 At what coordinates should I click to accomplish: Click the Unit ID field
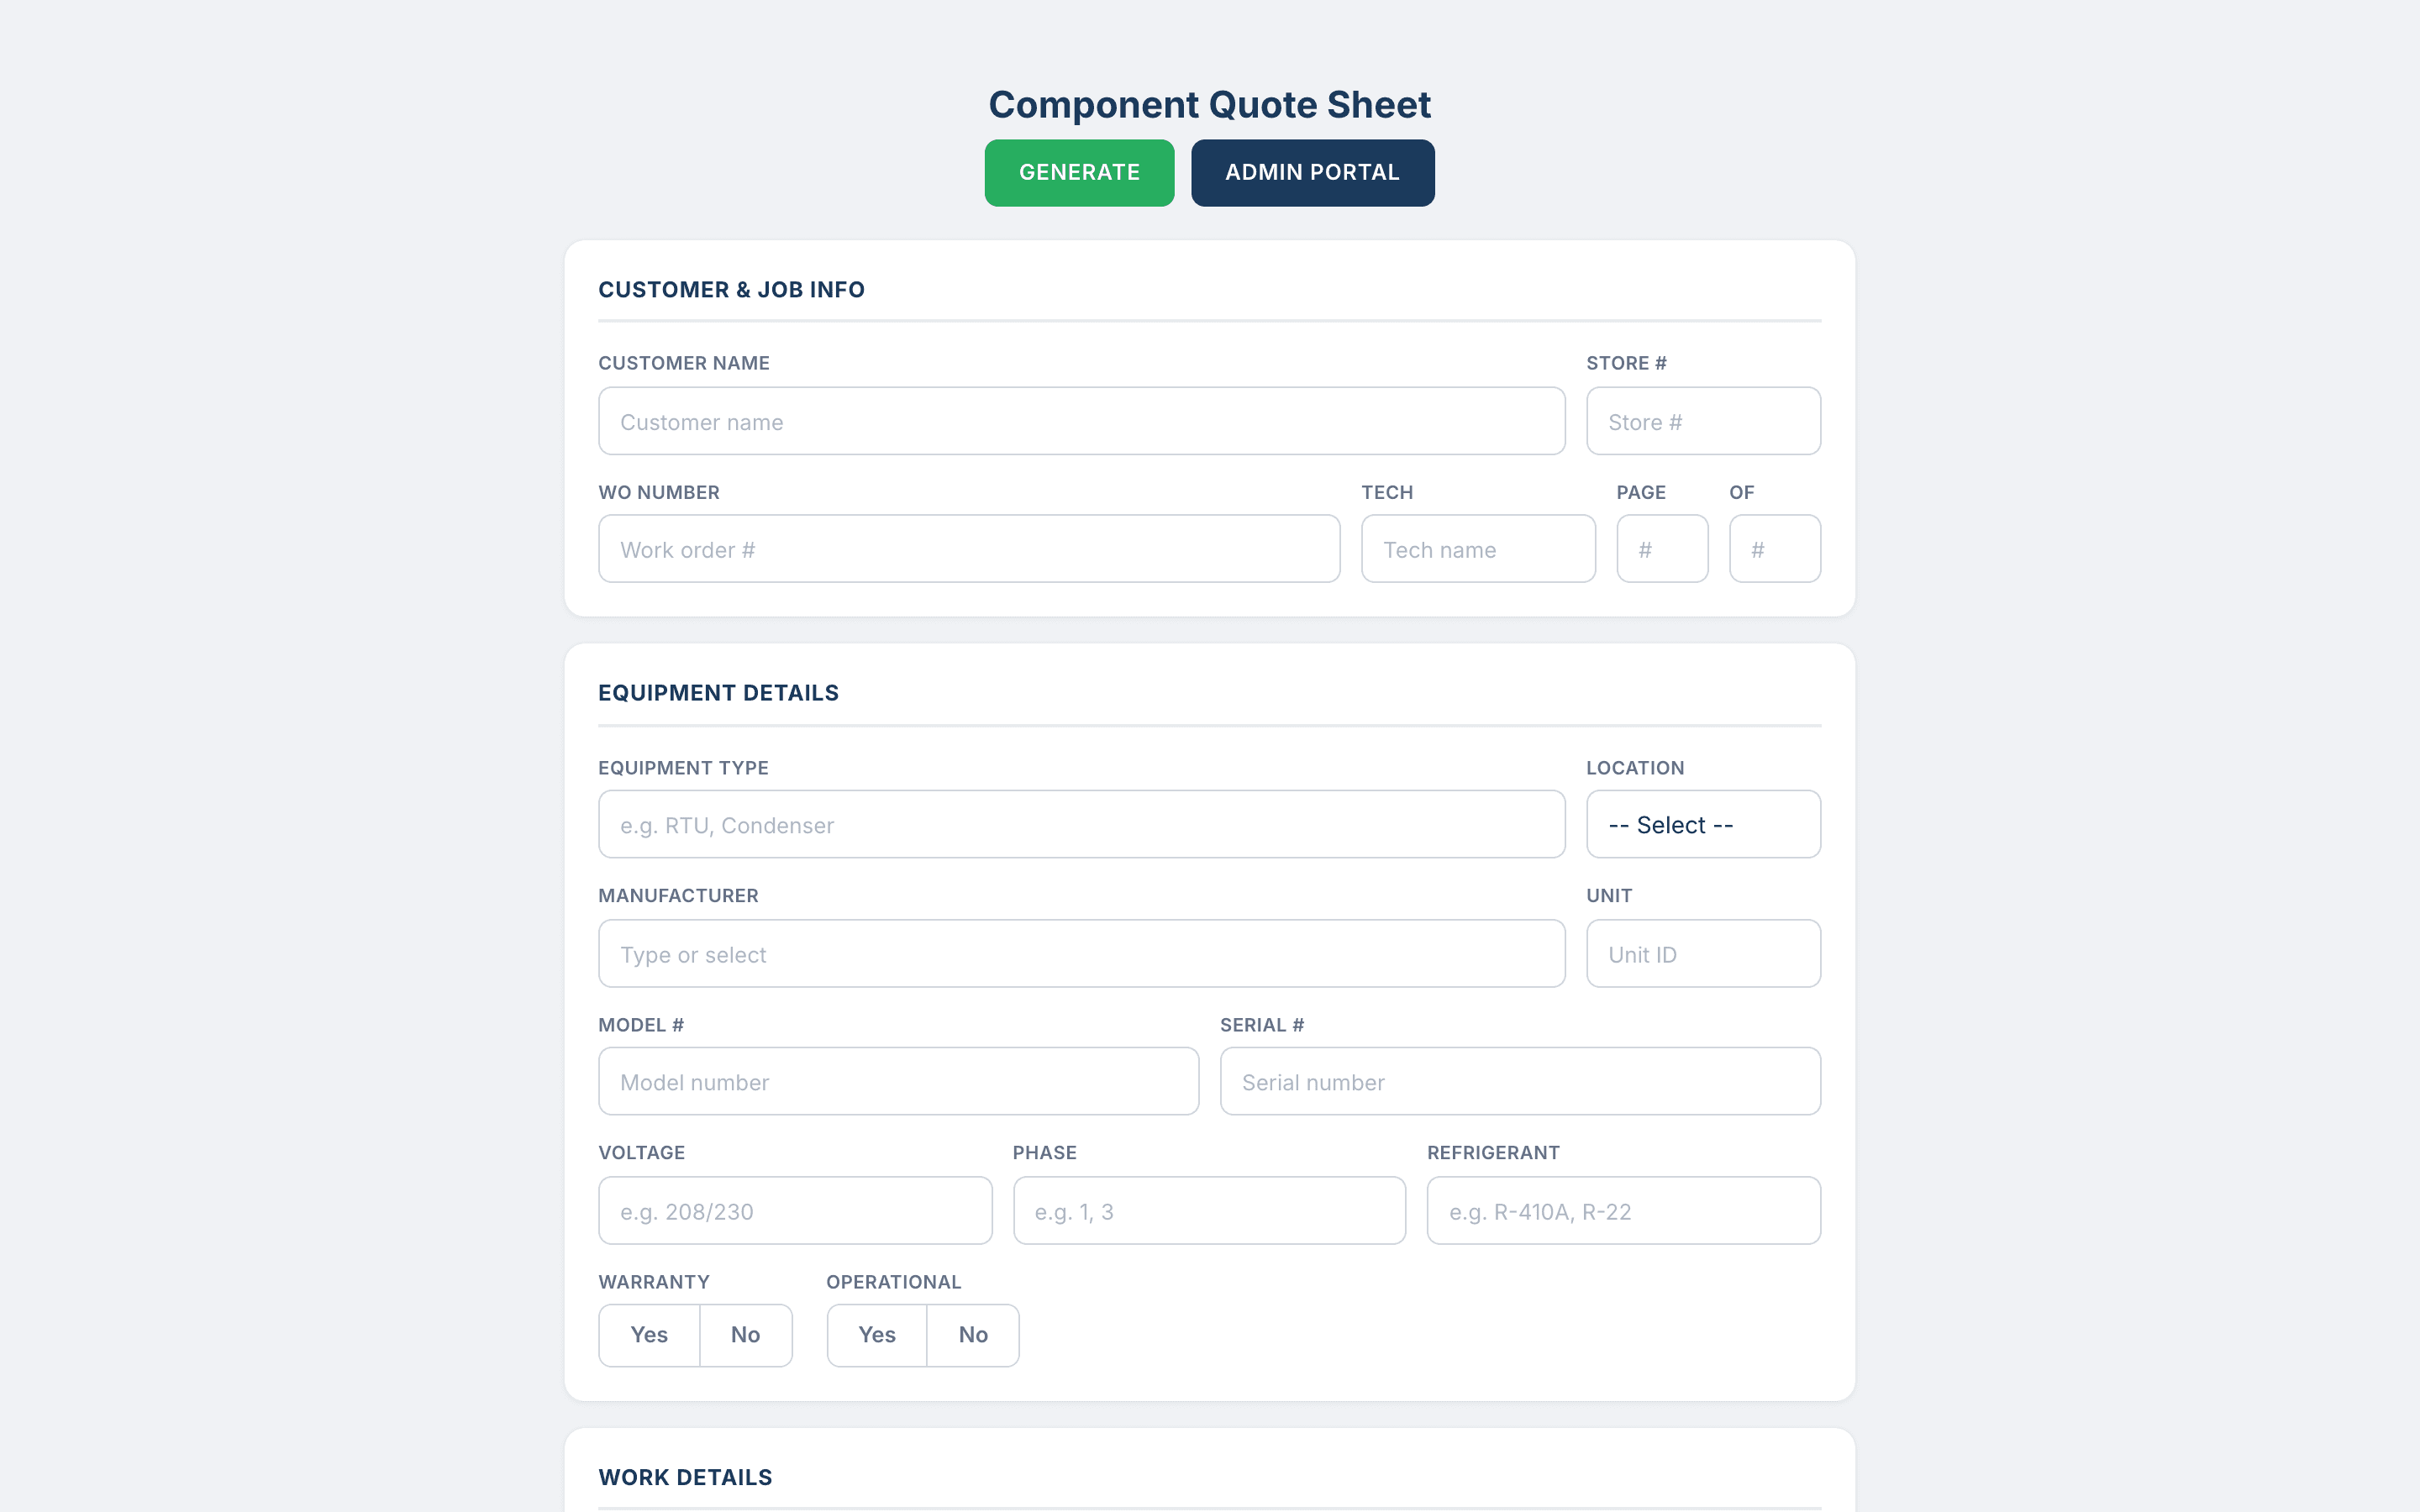point(1703,953)
